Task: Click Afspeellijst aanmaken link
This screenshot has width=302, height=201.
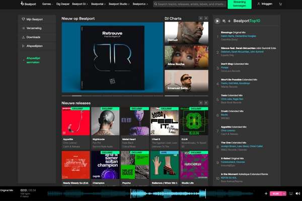Action: 33,60
